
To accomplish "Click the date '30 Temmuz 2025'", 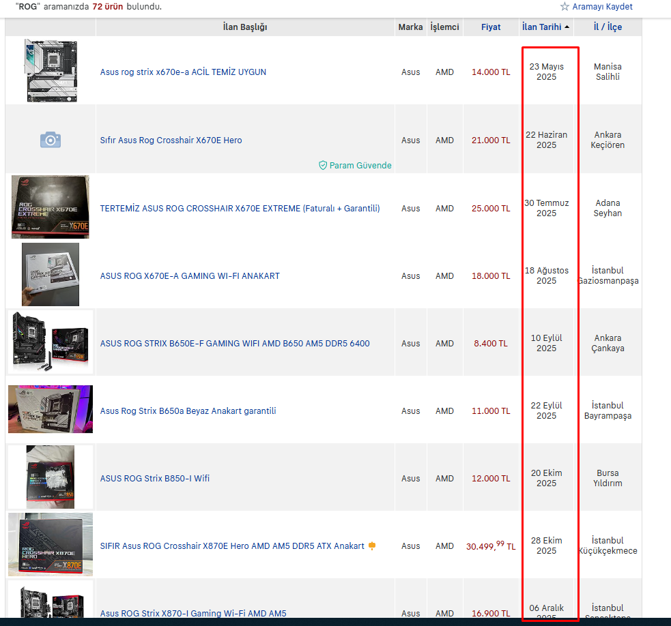I will pyautogui.click(x=547, y=208).
